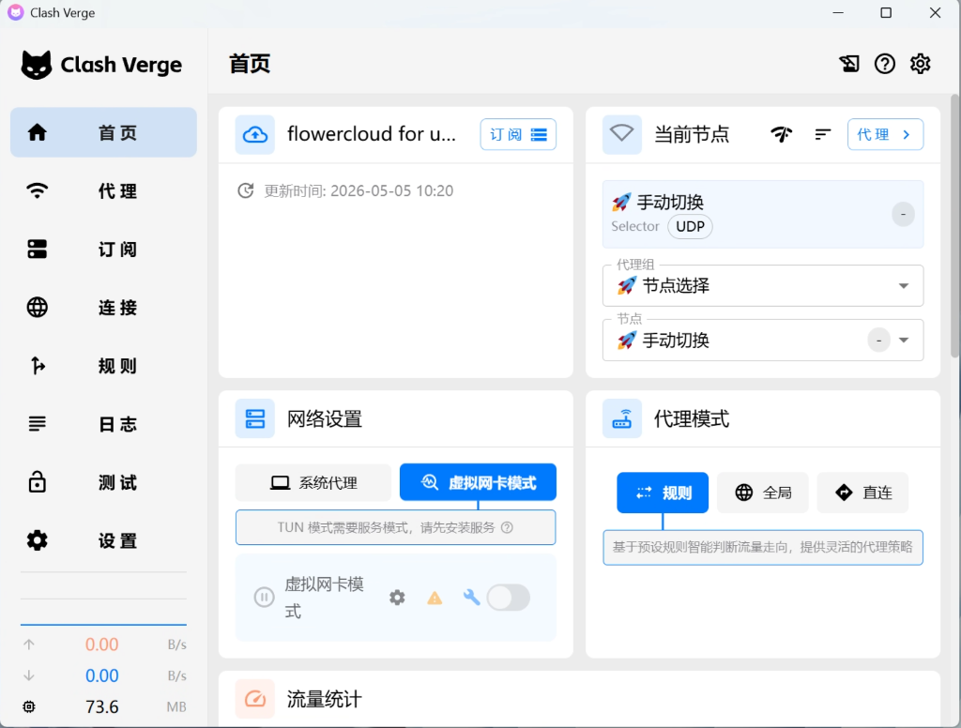Click the delay badge in node dropdown
This screenshot has height=728, width=961.
(x=878, y=341)
